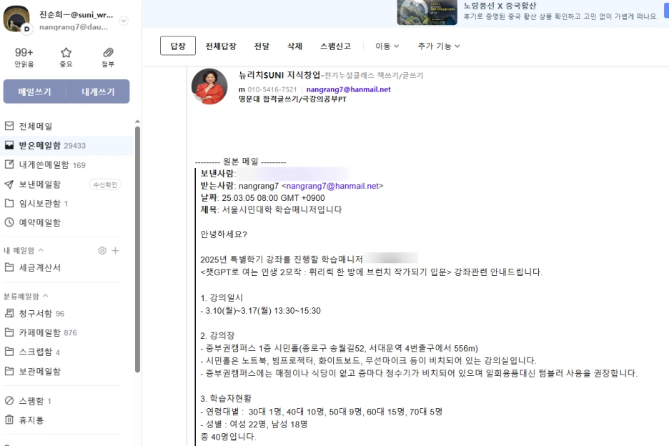This screenshot has width=669, height=446.
Task: Click the 답장 reply button
Action: 177,44
